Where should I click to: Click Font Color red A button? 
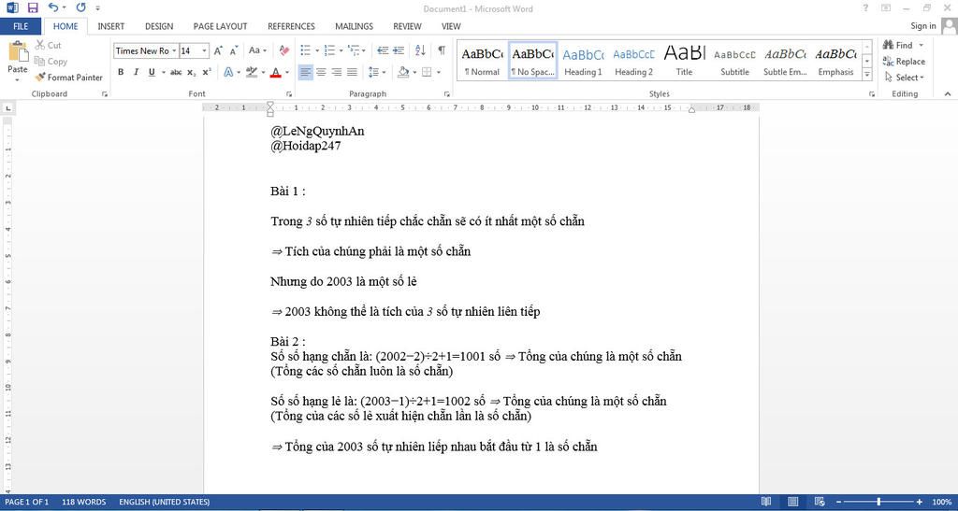tap(276, 72)
